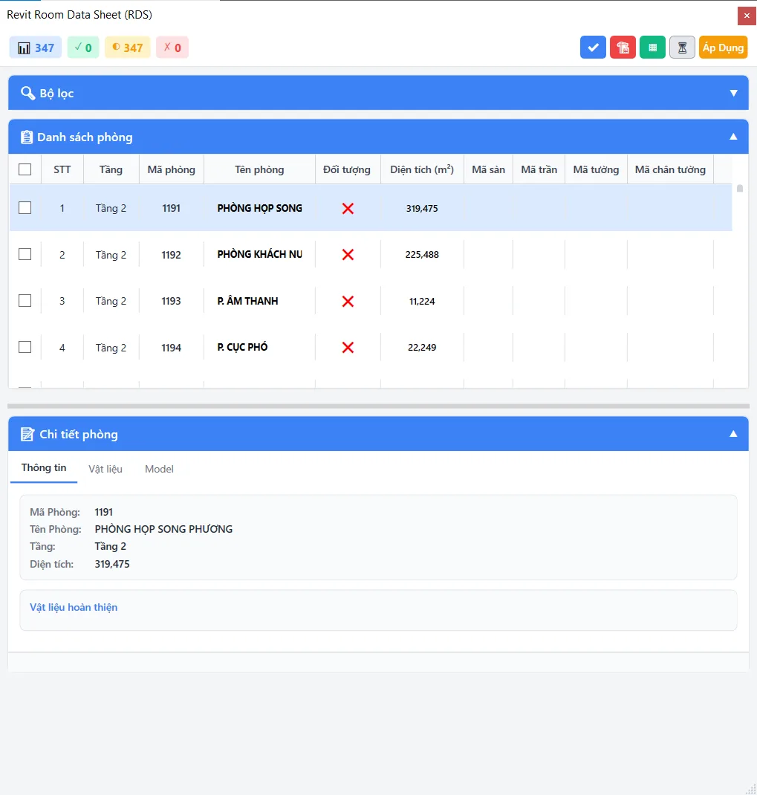Viewport: 757px width, 795px height.
Task: Click area value 11,224
Action: (x=422, y=301)
